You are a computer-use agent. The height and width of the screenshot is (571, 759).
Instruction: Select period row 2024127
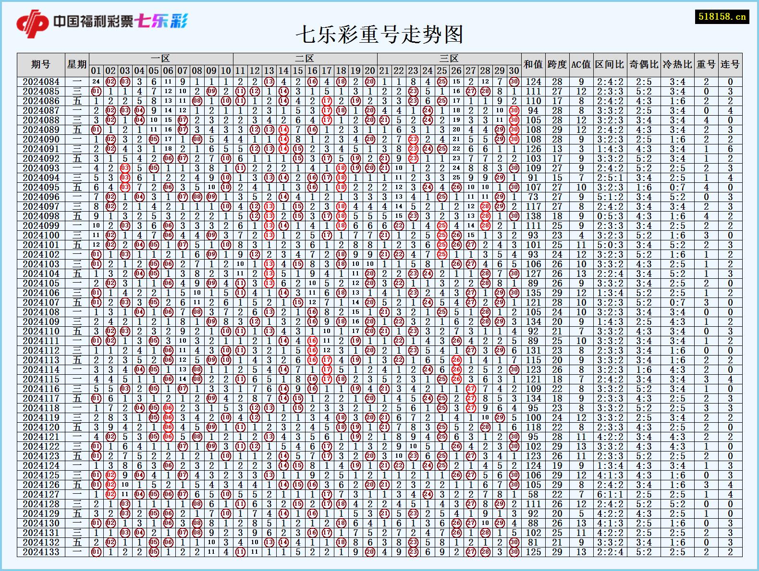379,495
